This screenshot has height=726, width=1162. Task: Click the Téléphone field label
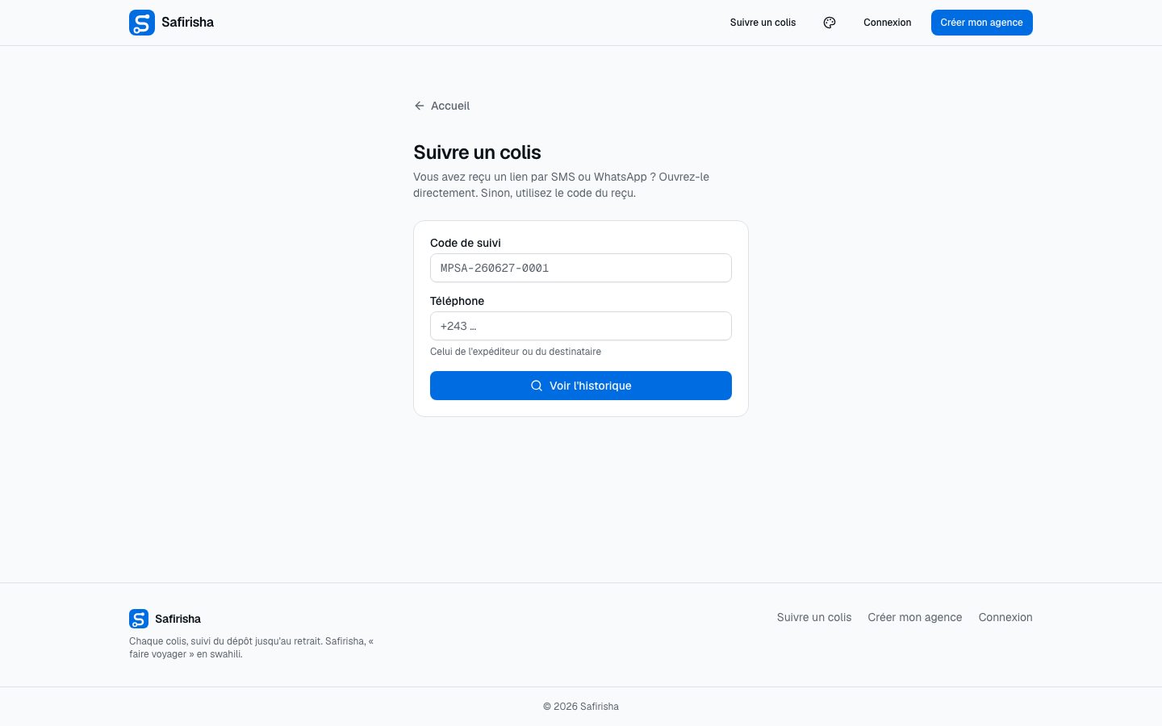[457, 301]
